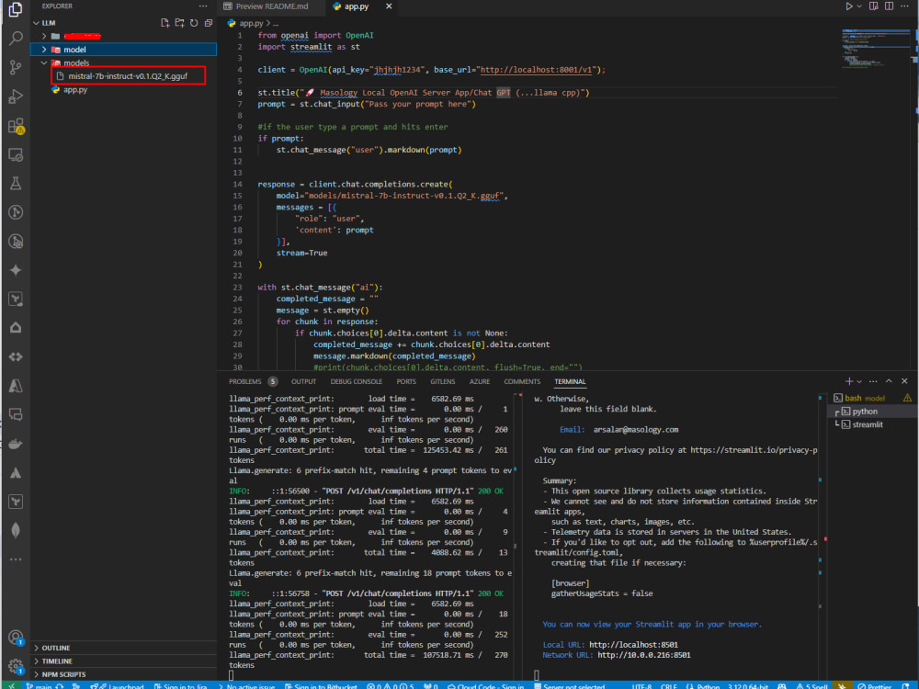Screen dimensions: 919x689
Task: Open main branch selector in status bar
Action: [x=39, y=685]
